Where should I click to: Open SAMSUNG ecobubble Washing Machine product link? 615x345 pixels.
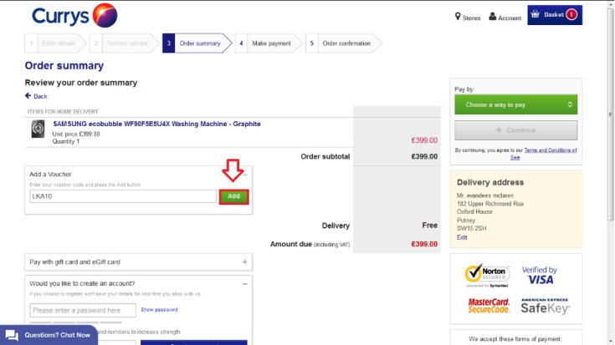coord(157,124)
